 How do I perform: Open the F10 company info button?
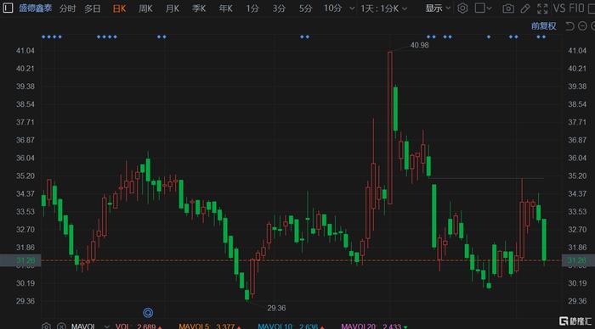(576, 8)
